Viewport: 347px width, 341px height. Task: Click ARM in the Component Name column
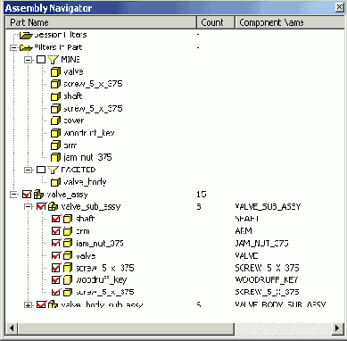point(244,231)
